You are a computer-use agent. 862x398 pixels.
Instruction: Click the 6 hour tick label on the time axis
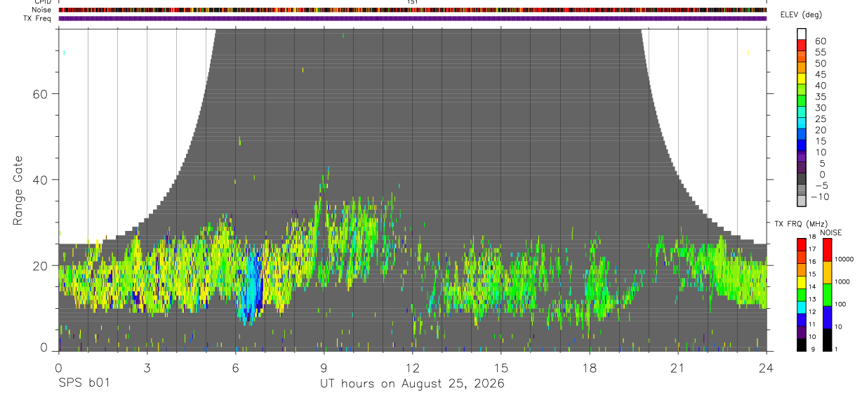[x=235, y=368]
